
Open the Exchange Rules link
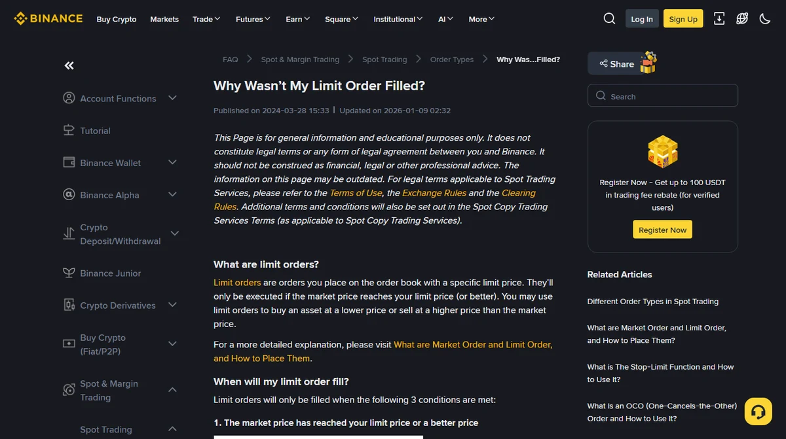click(x=434, y=193)
